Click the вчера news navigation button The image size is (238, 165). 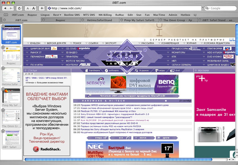(98, 138)
